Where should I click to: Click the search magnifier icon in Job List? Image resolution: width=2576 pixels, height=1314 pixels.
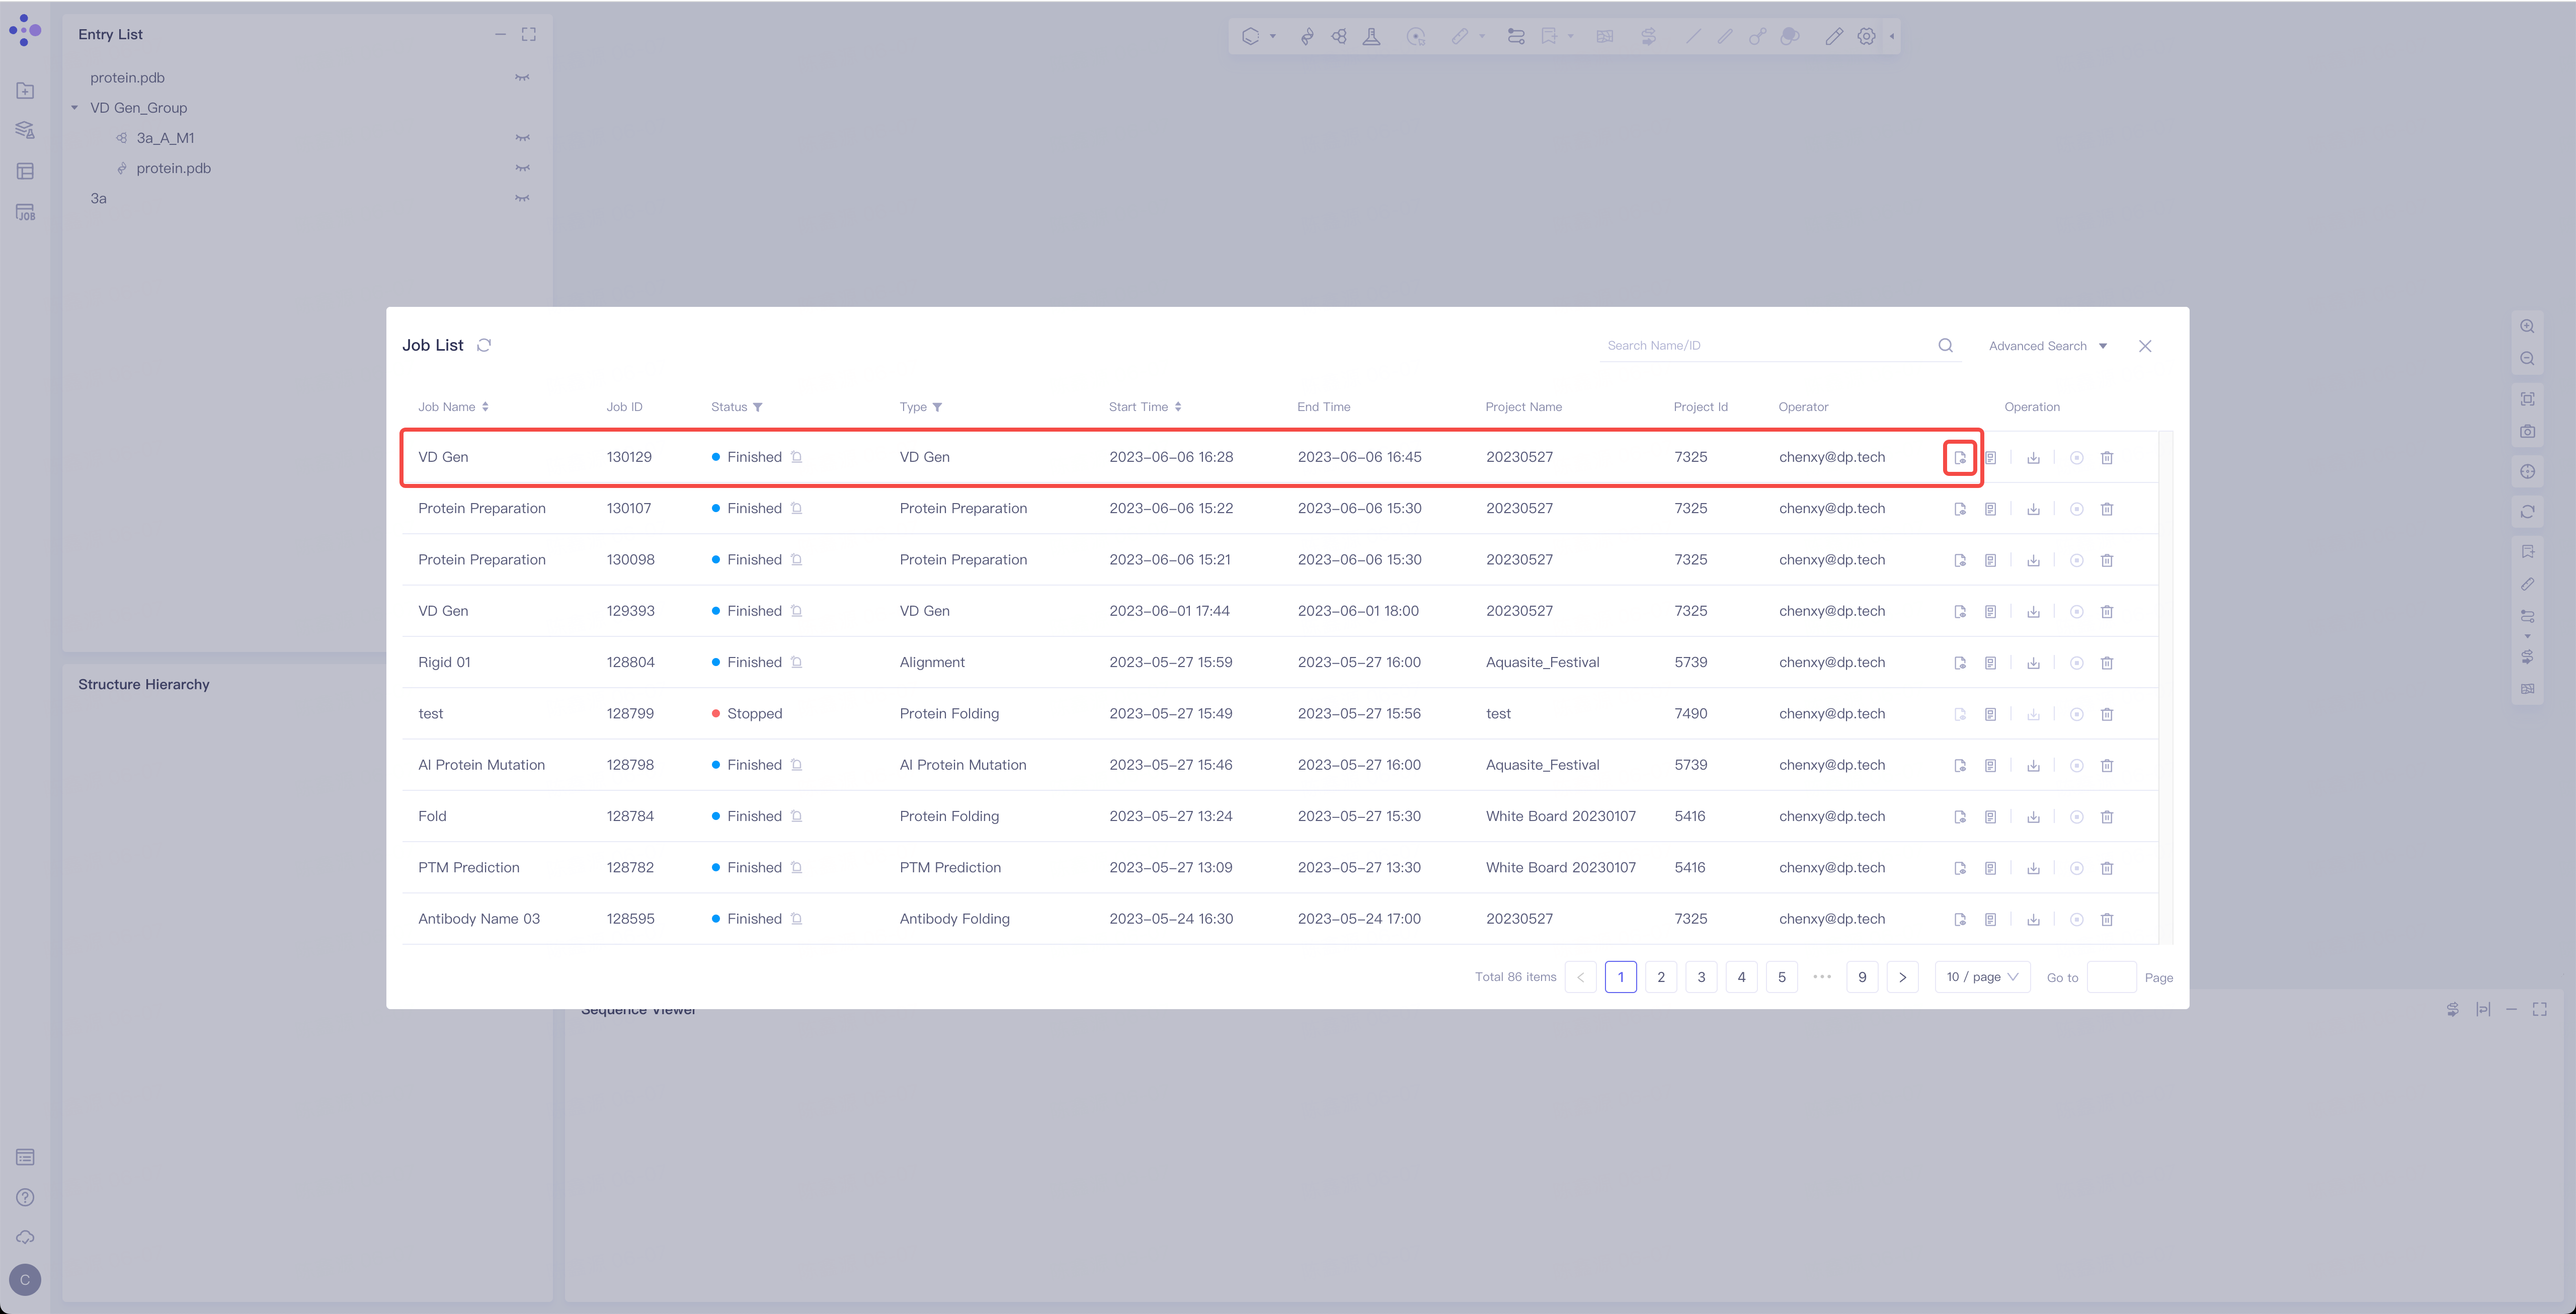1945,345
